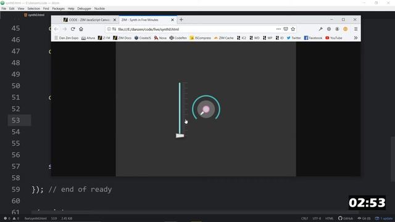Open the JSCompress bookmark

[200, 38]
